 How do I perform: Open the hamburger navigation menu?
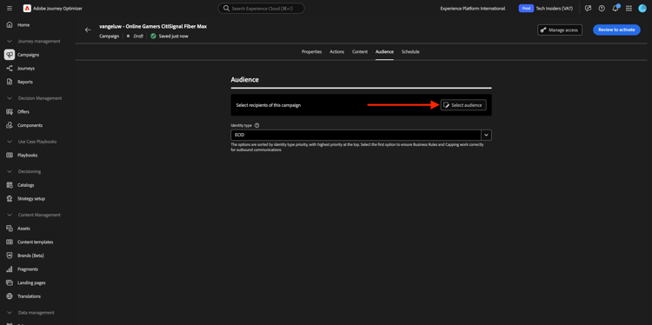pos(10,9)
